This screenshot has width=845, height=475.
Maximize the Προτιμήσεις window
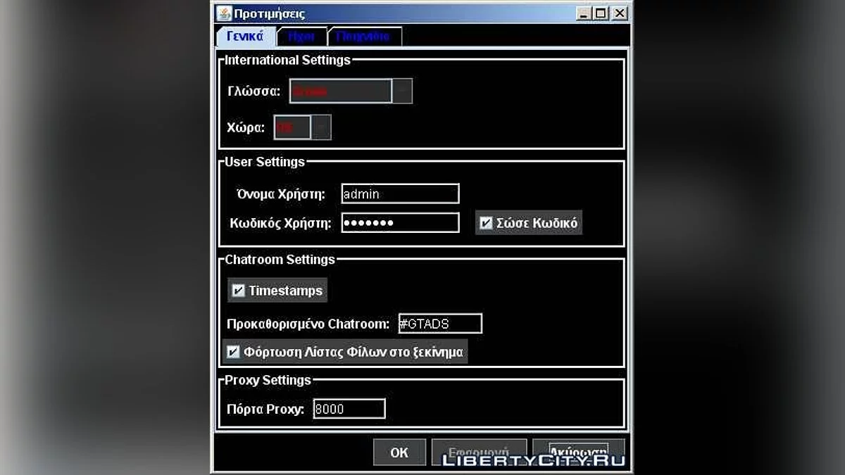tap(601, 13)
